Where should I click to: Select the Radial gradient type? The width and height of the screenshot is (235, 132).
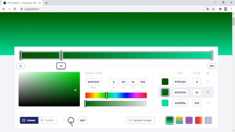point(47,120)
